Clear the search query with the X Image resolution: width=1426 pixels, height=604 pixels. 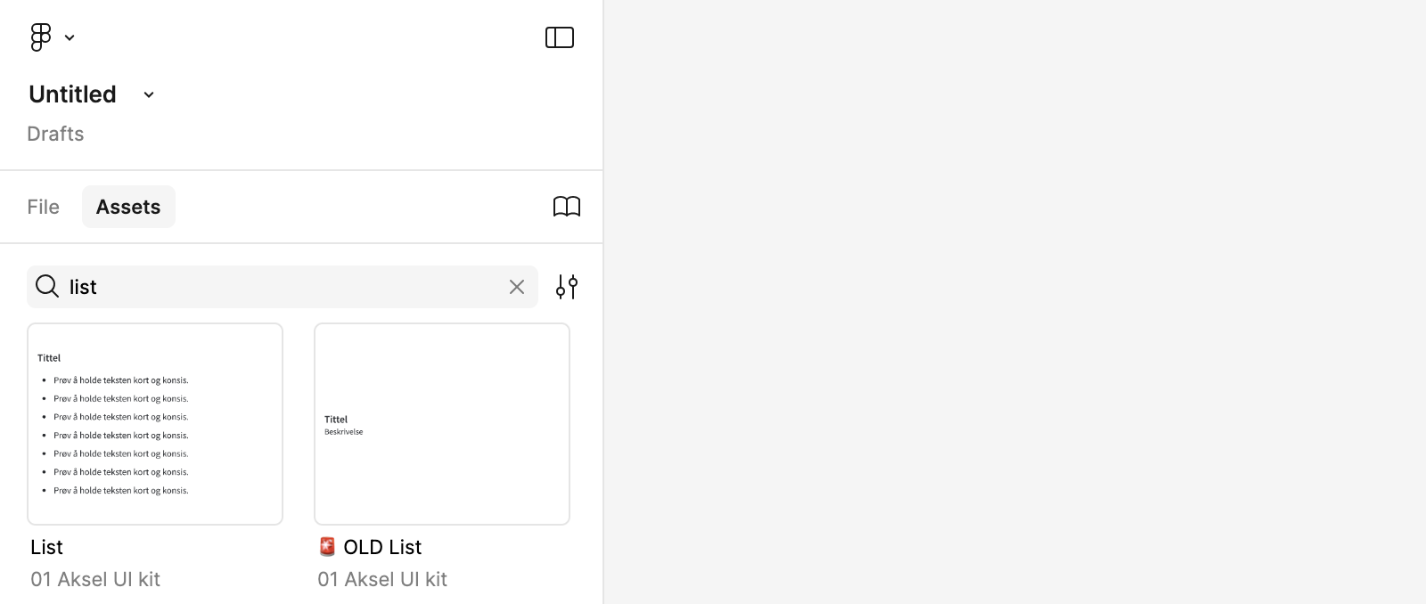517,287
